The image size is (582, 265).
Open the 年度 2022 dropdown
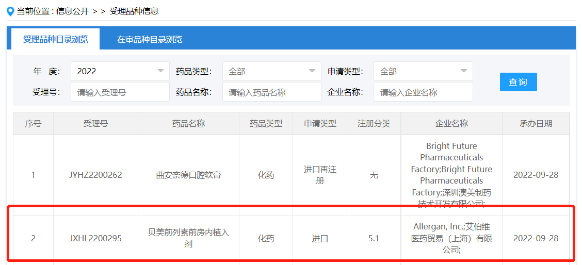120,71
